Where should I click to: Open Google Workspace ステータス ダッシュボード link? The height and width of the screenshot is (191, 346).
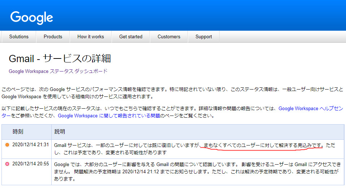point(58,71)
